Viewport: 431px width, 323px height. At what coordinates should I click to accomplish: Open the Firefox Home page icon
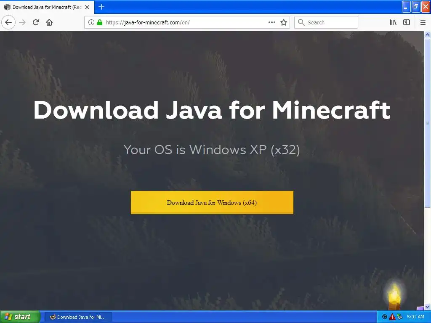pos(49,22)
